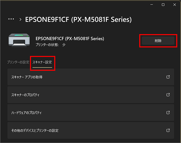Open the ハードウェアのプロパティ row
Screen dimensions: 181x143
(91, 113)
